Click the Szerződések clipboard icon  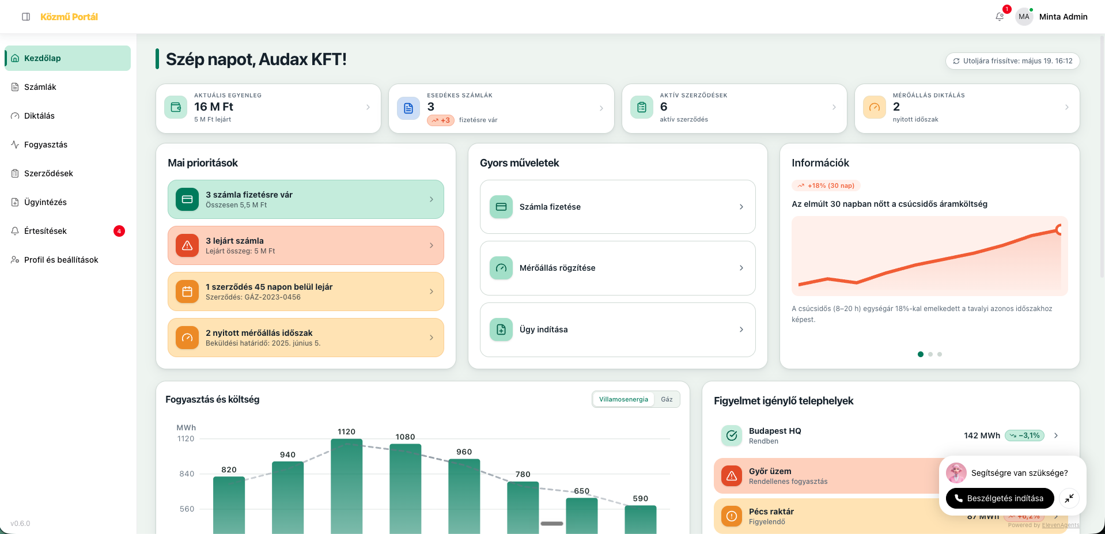15,173
